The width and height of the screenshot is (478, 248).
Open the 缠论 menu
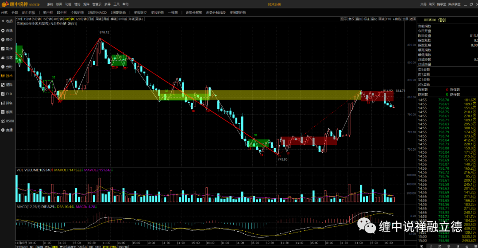click(77, 4)
